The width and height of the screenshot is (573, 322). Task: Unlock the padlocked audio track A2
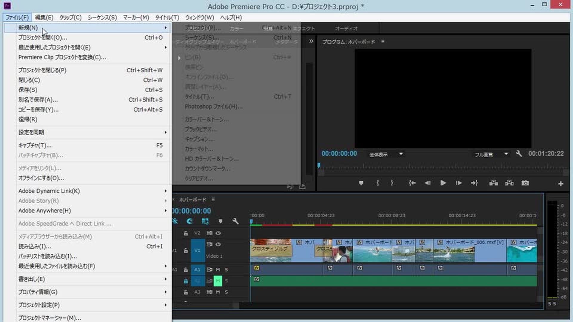pyautogui.click(x=186, y=281)
